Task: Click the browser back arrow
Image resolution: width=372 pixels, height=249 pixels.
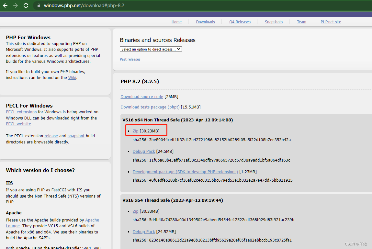Action: (x=5, y=5)
